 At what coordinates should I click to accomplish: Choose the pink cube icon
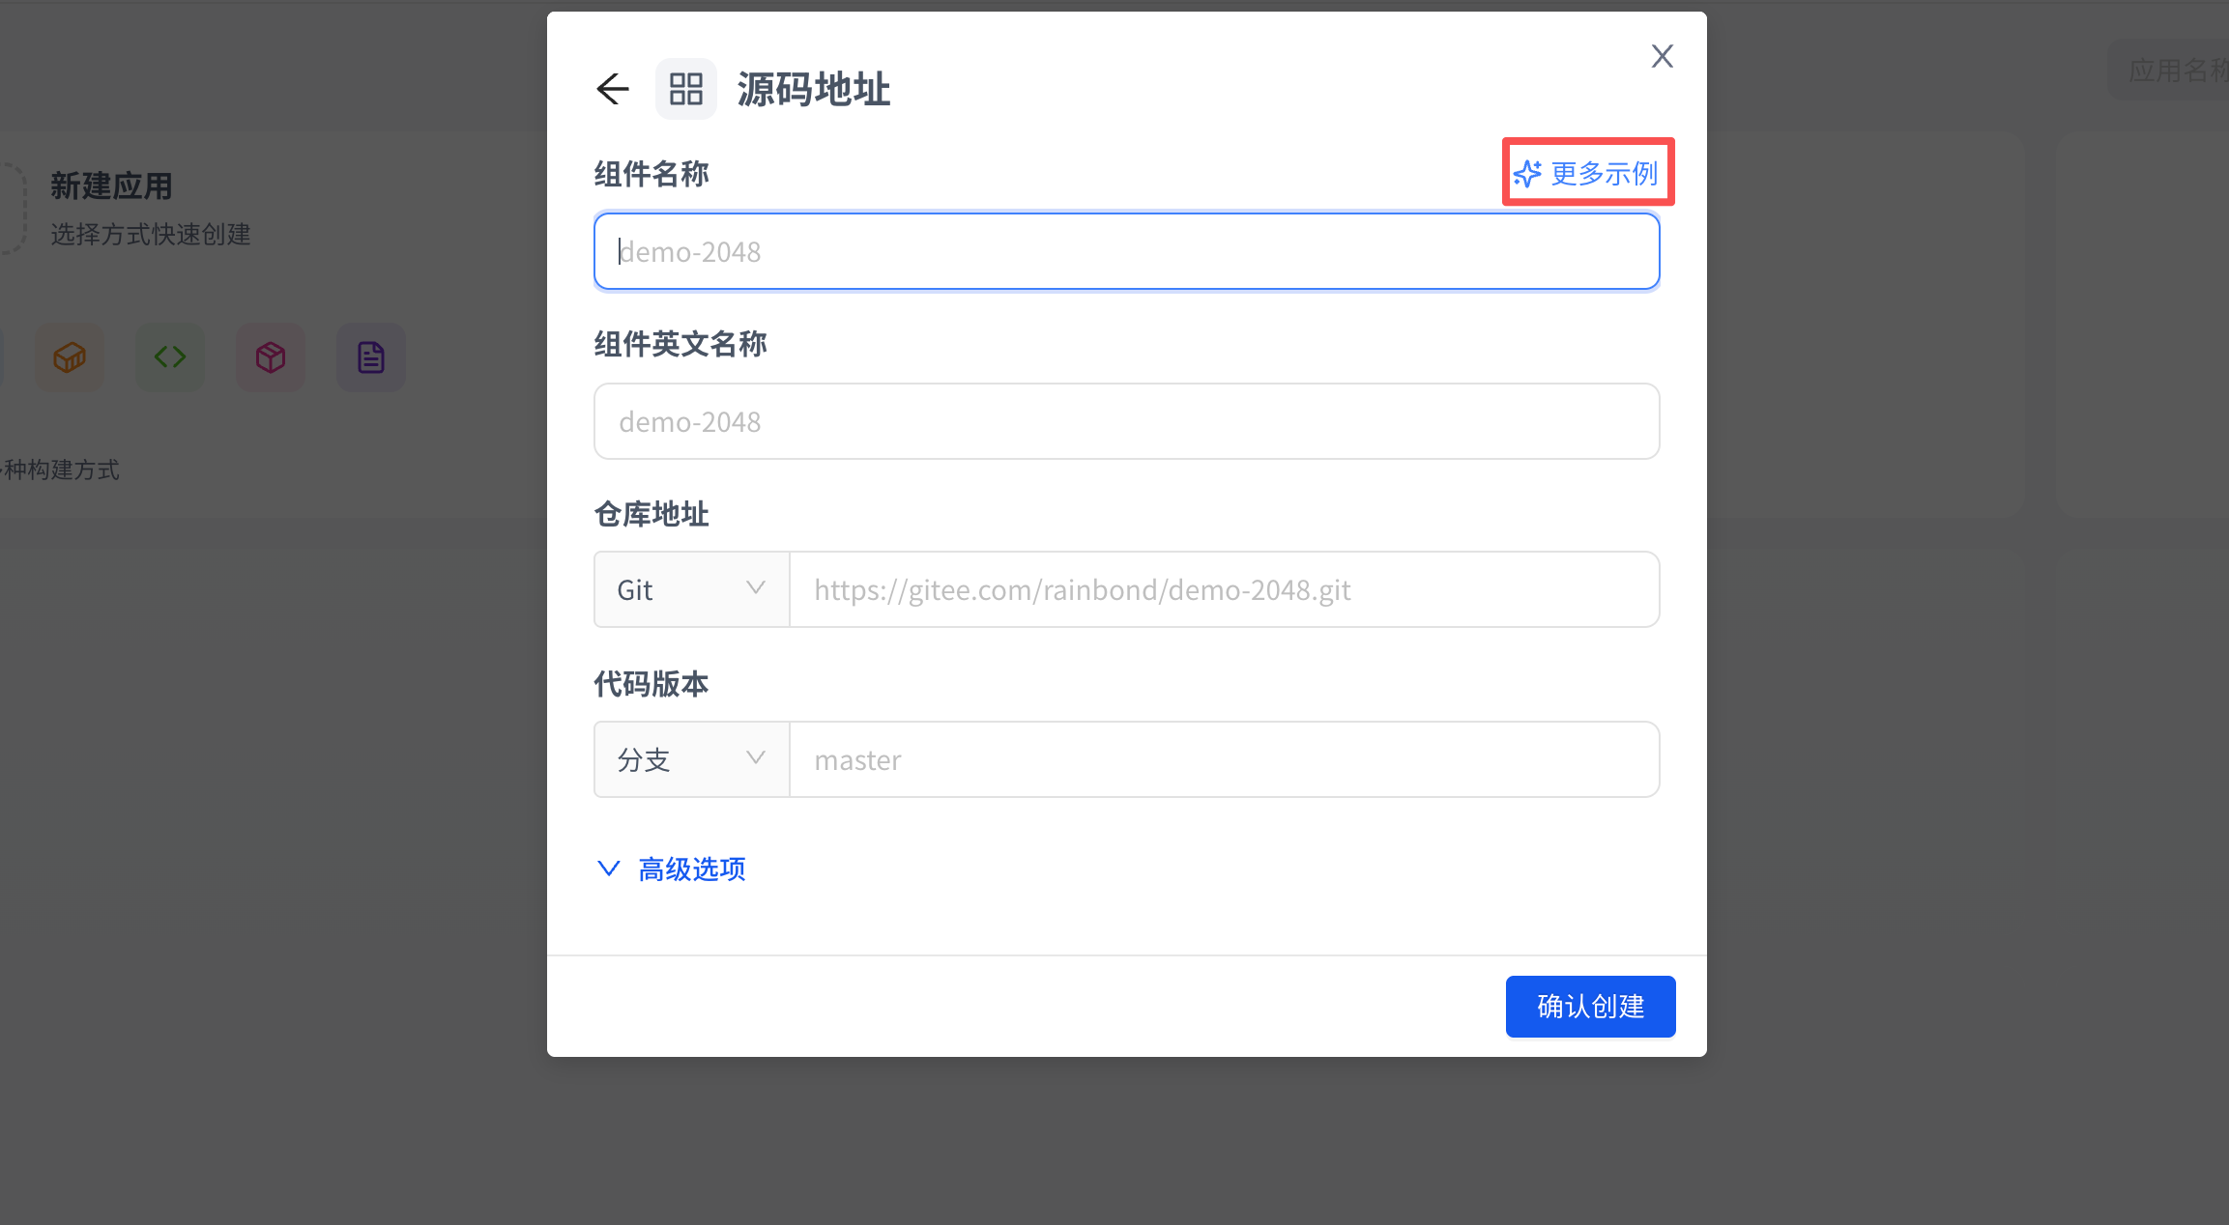[x=271, y=357]
